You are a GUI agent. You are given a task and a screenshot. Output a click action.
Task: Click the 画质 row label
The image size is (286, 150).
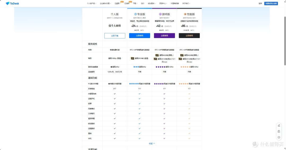90,58
